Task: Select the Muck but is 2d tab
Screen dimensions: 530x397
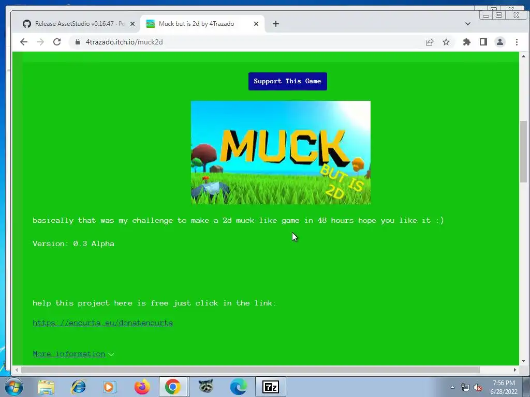Action: tap(202, 24)
